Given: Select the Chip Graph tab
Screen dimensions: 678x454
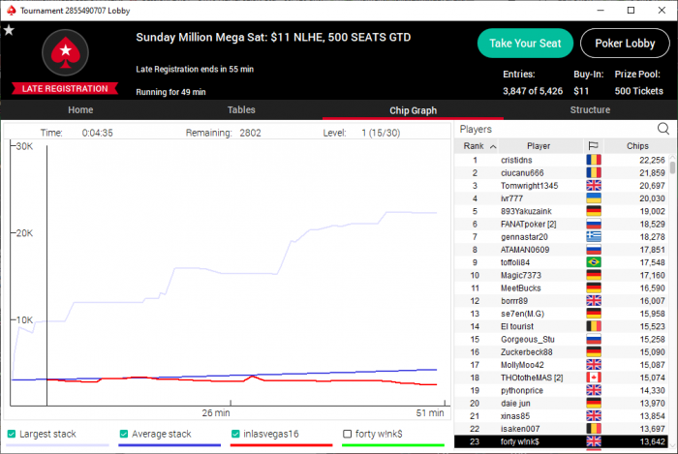Looking at the screenshot, I should pos(413,110).
